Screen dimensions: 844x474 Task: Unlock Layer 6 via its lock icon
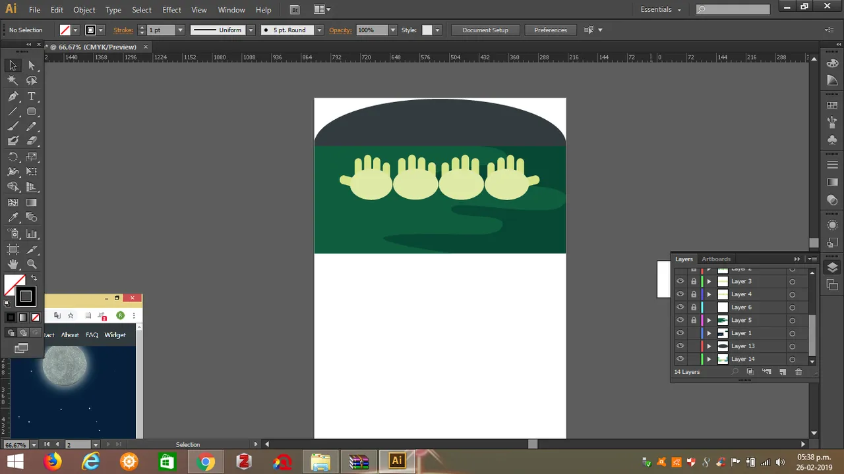point(694,307)
